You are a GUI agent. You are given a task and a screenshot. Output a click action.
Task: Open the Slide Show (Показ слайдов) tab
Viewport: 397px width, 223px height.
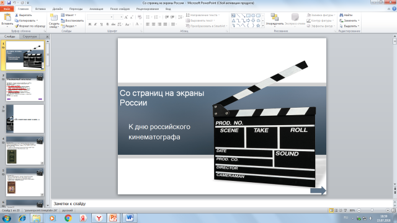point(120,9)
